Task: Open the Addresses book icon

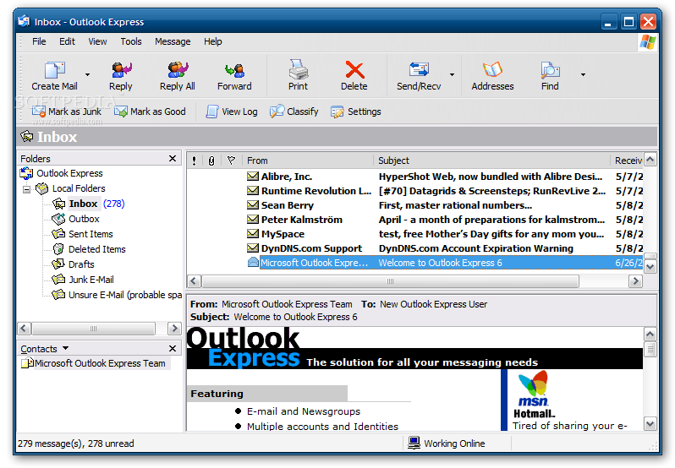Action: pyautogui.click(x=492, y=70)
